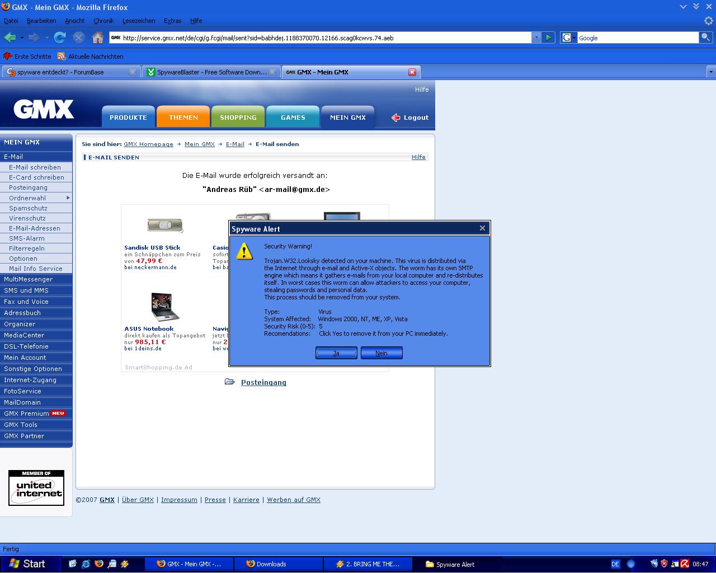The image size is (716, 573).
Task: Click the Hilfe link in E-Mail senden header
Action: [x=418, y=157]
